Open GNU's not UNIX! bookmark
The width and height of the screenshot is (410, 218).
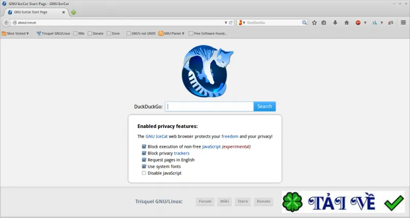(x=141, y=33)
